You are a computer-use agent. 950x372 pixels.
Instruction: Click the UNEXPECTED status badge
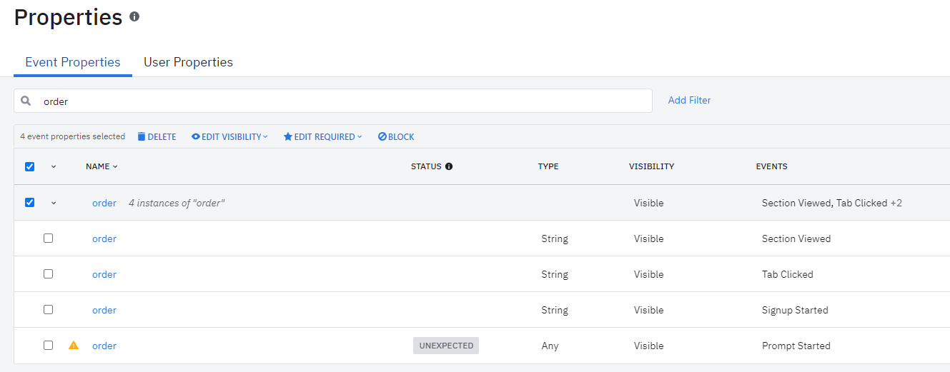coord(446,346)
